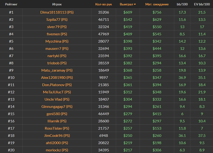
Task: Open mauserr7 (PS) player page
Action: coord(57,48)
